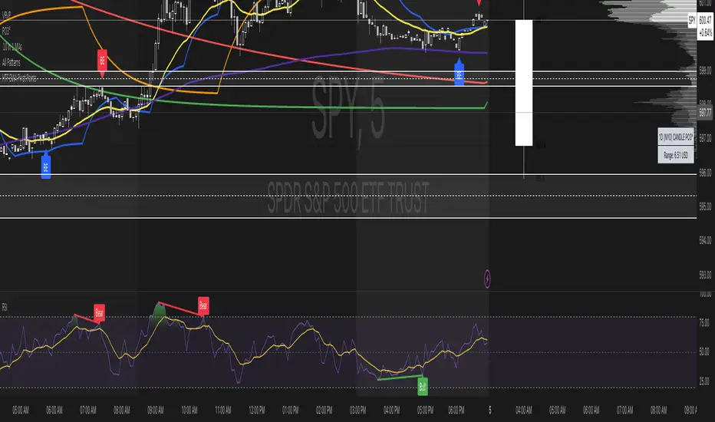
Task: Click the 599.00 price axis label
Action: tap(705, 71)
